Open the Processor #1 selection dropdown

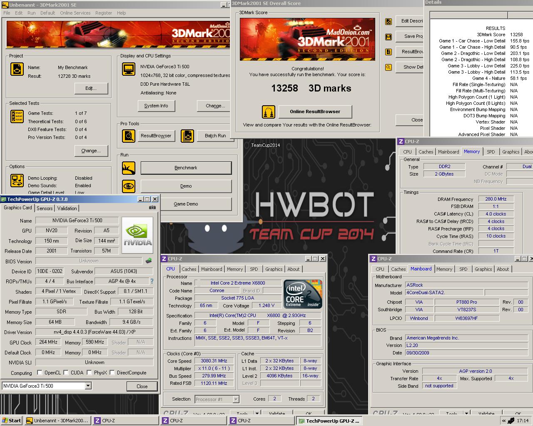(236, 399)
